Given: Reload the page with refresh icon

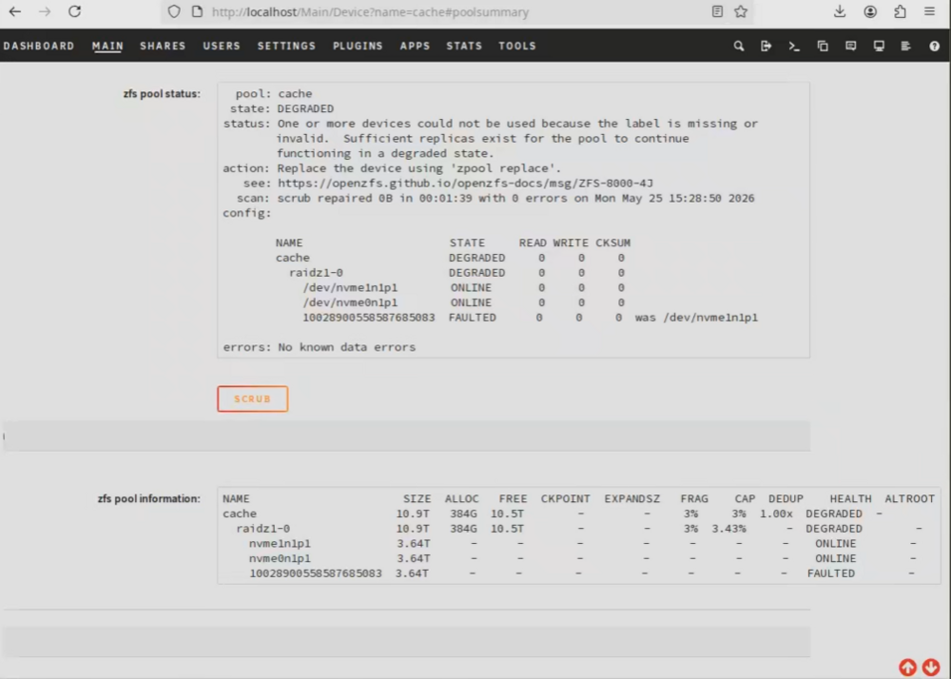Looking at the screenshot, I should click(x=74, y=11).
